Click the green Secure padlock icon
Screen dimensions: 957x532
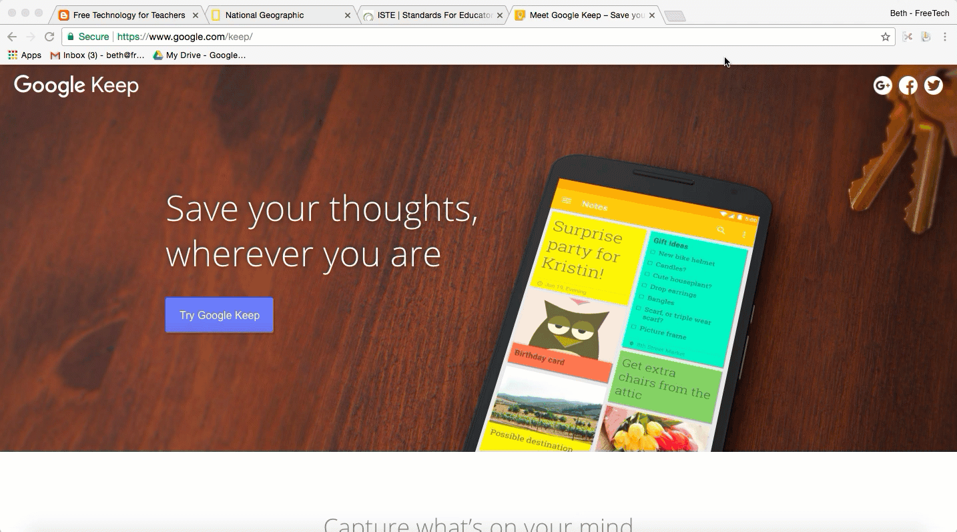(x=71, y=37)
